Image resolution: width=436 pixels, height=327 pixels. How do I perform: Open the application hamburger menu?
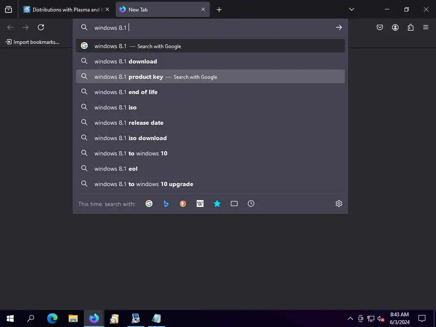[426, 27]
